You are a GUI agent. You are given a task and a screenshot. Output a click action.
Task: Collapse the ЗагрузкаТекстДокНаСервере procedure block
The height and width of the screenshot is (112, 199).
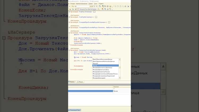coord(70,50)
